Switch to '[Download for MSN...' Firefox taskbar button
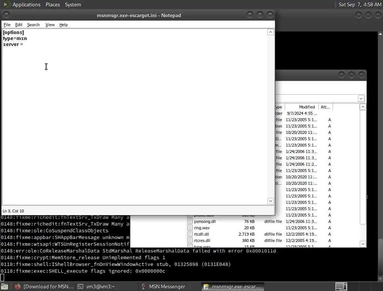Viewport: 383px width, 291px height. tap(44, 287)
